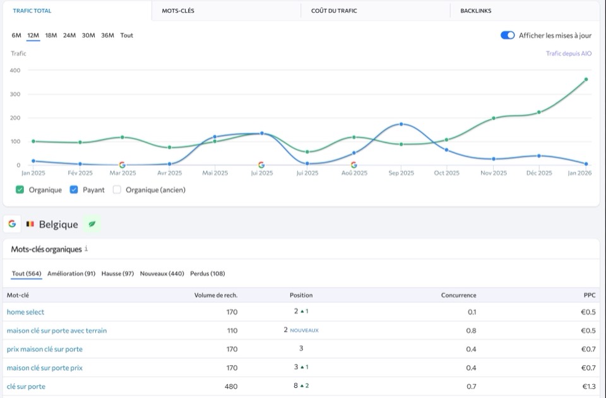Open the 'home select' keyword link
This screenshot has width=606, height=398.
[x=25, y=312]
